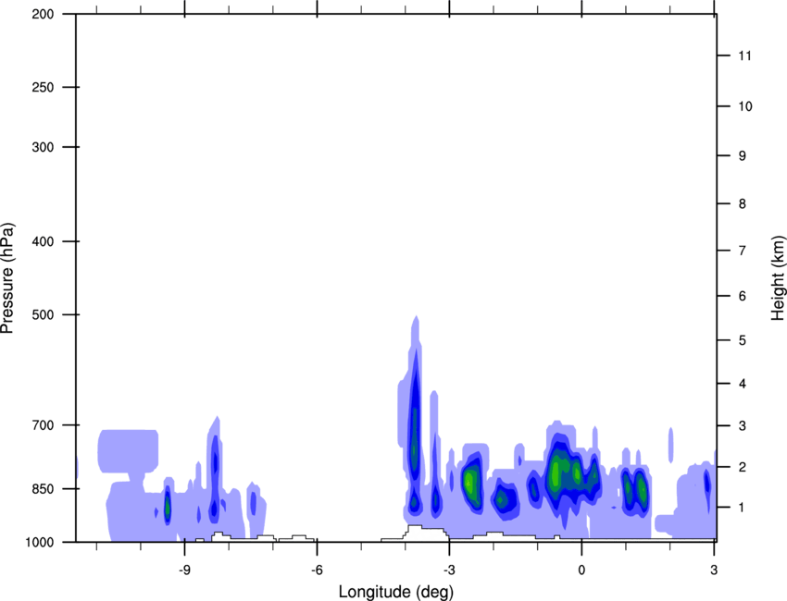Click the large light-blue rectangle near 700 hPa

(128, 451)
